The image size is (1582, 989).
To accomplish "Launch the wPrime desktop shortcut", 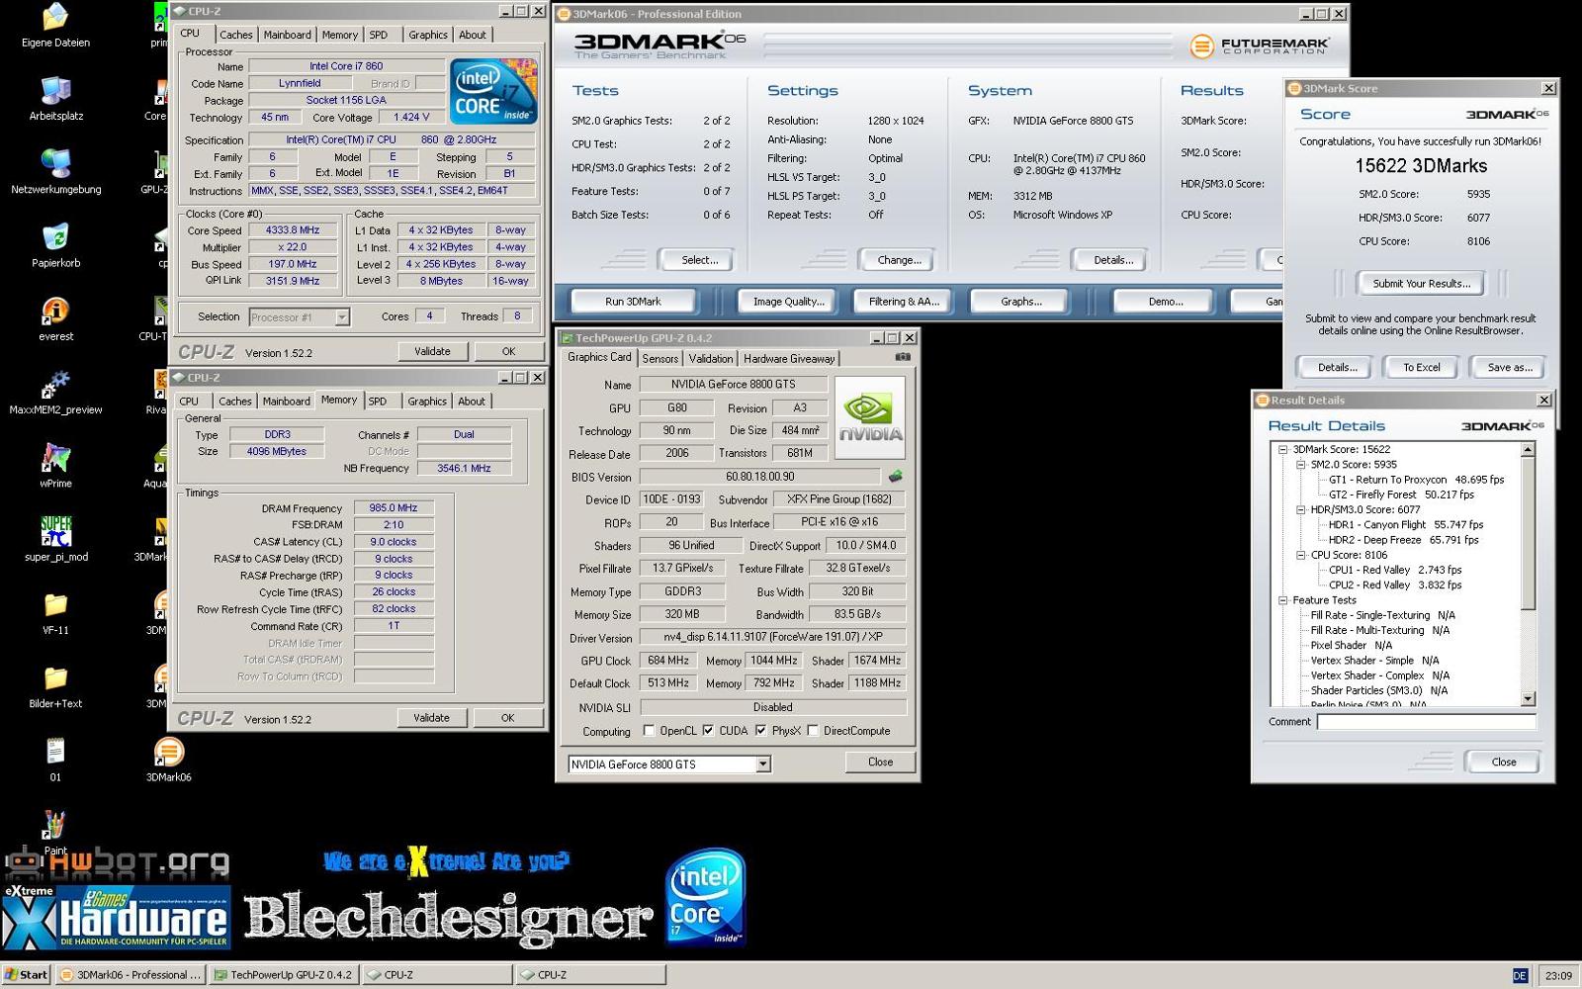I will pyautogui.click(x=55, y=466).
